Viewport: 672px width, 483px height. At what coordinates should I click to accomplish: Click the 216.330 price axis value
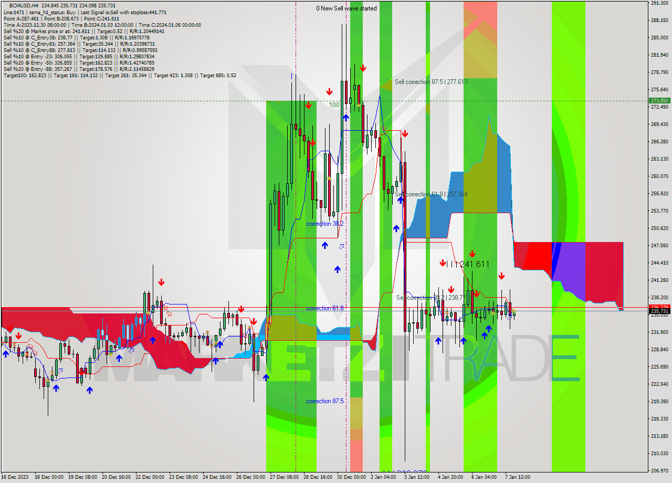tap(659, 419)
